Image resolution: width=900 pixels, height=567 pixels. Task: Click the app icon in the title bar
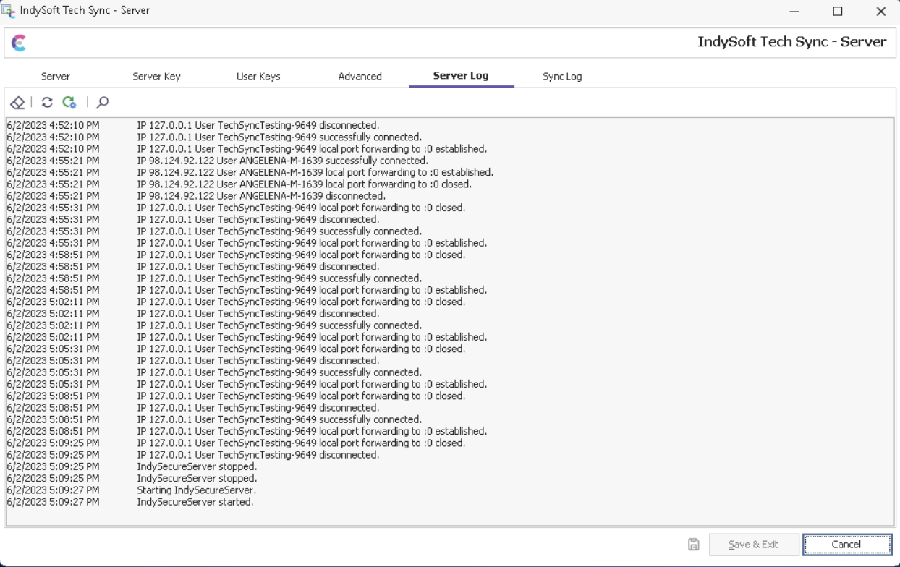click(x=9, y=11)
